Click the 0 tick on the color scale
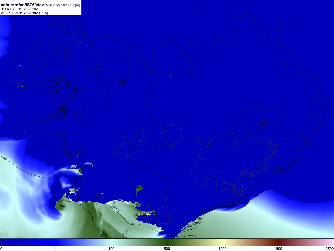 (1, 249)
